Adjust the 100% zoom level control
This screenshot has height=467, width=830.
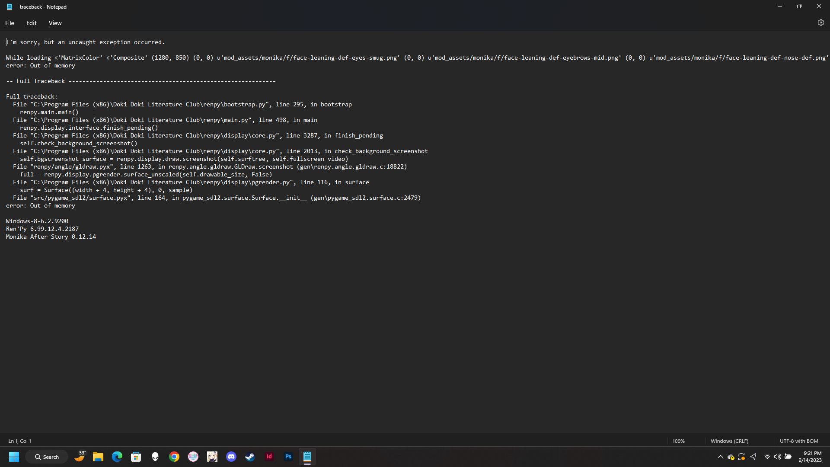click(x=678, y=441)
